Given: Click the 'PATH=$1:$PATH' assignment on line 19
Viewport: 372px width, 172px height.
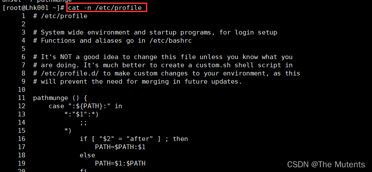Looking at the screenshot, I should coord(120,163).
